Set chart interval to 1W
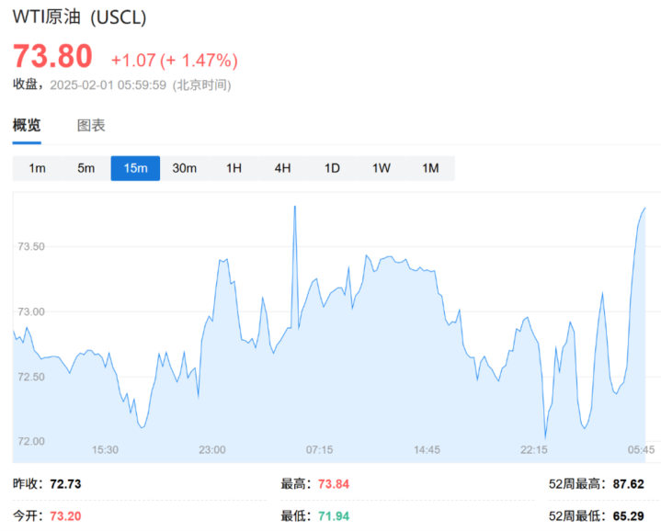 tap(382, 168)
